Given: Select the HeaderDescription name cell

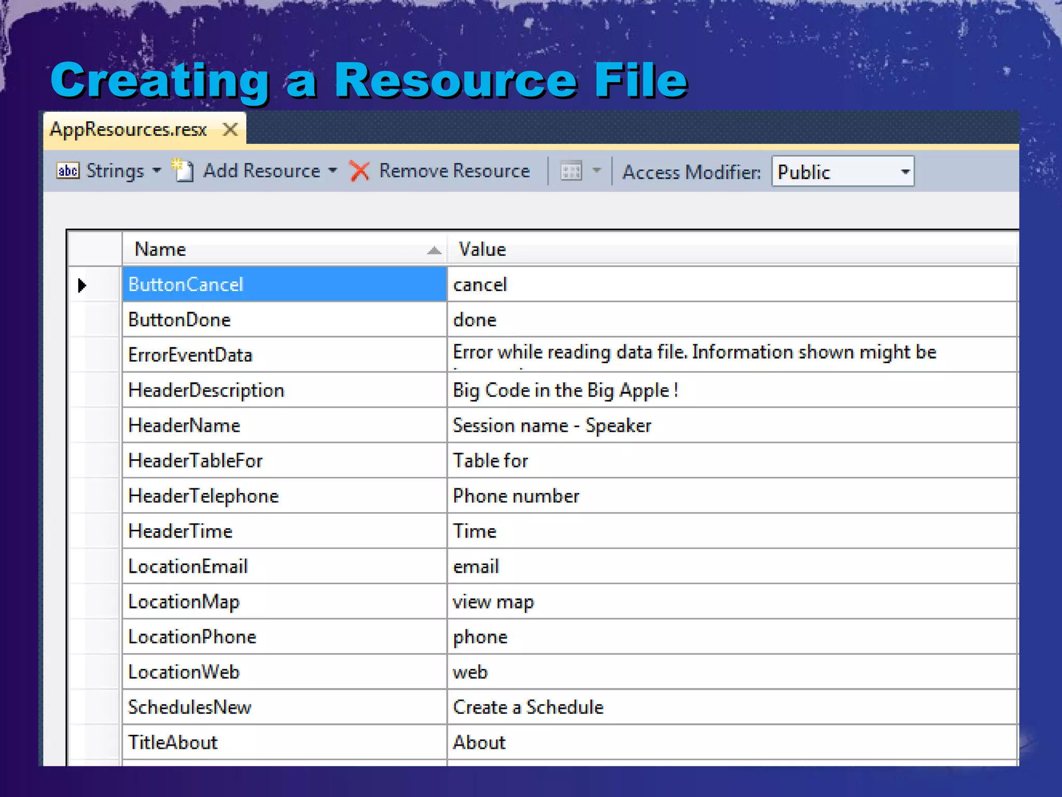Looking at the screenshot, I should point(284,390).
